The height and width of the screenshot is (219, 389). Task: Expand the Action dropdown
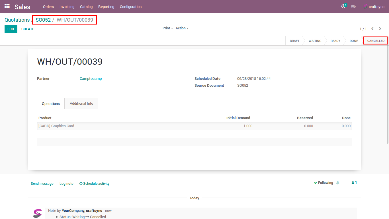click(x=182, y=28)
